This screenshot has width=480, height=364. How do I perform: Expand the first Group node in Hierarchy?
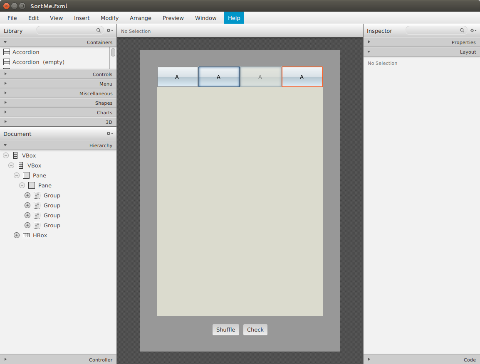tap(27, 195)
